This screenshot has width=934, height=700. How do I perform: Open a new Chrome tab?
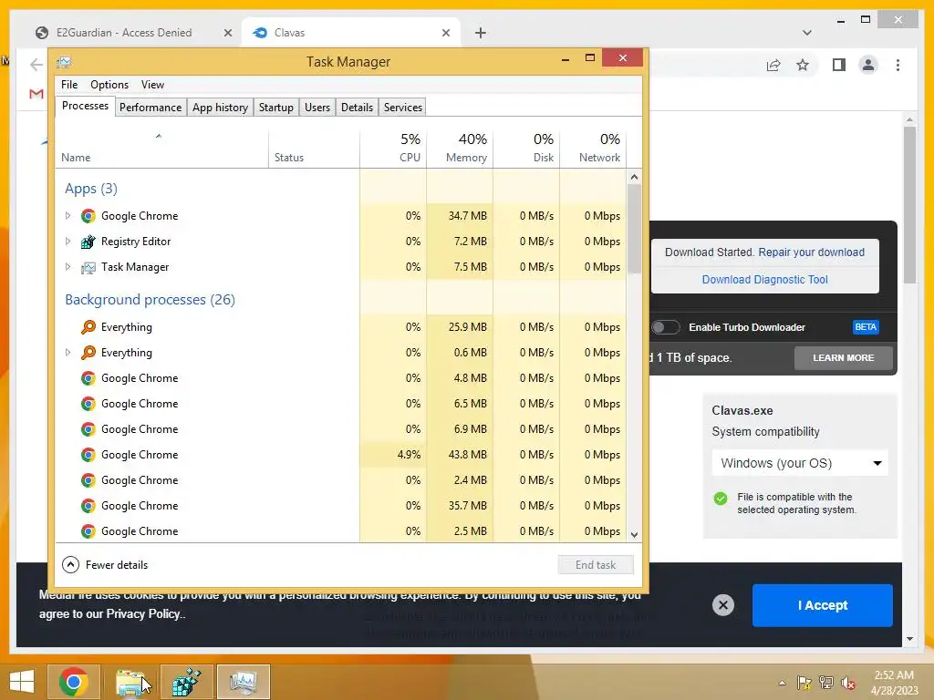480,33
